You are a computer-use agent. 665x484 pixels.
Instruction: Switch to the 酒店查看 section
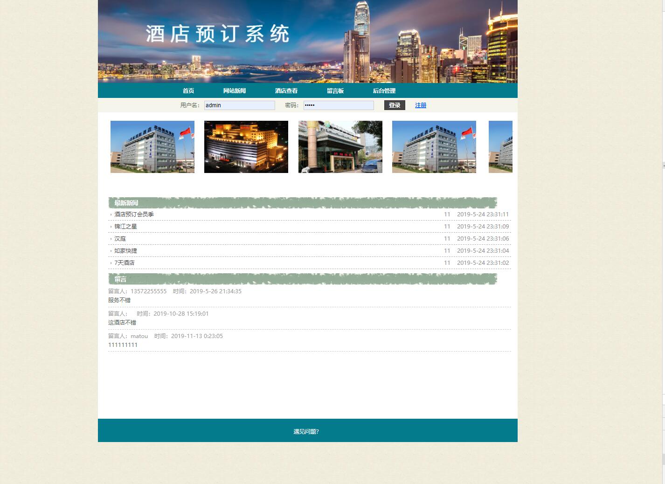286,90
